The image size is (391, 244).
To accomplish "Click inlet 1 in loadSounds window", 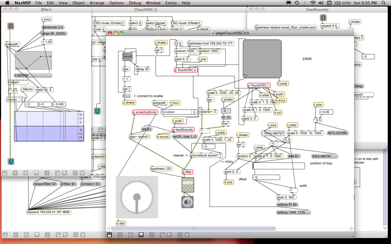I will pos(323,18).
